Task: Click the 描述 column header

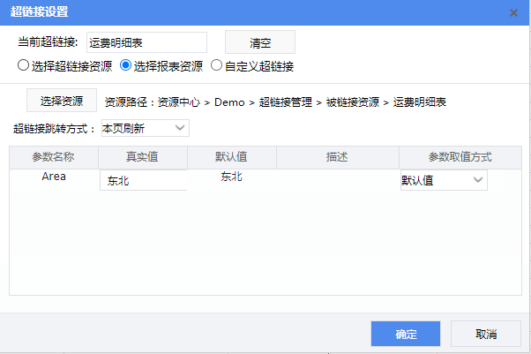Action: tap(337, 157)
